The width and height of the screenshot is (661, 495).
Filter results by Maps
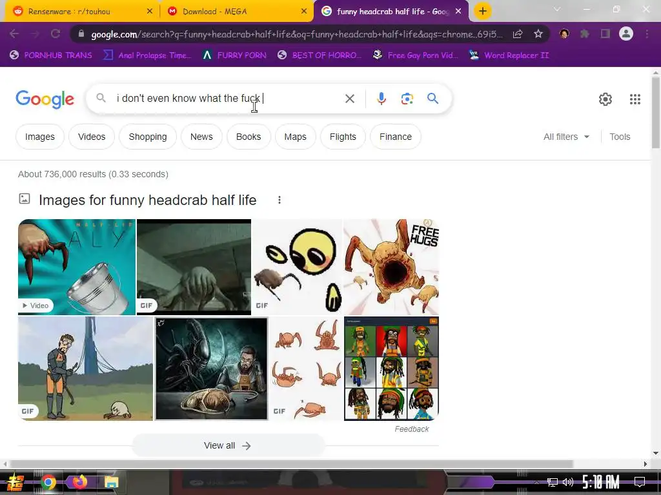click(x=295, y=137)
